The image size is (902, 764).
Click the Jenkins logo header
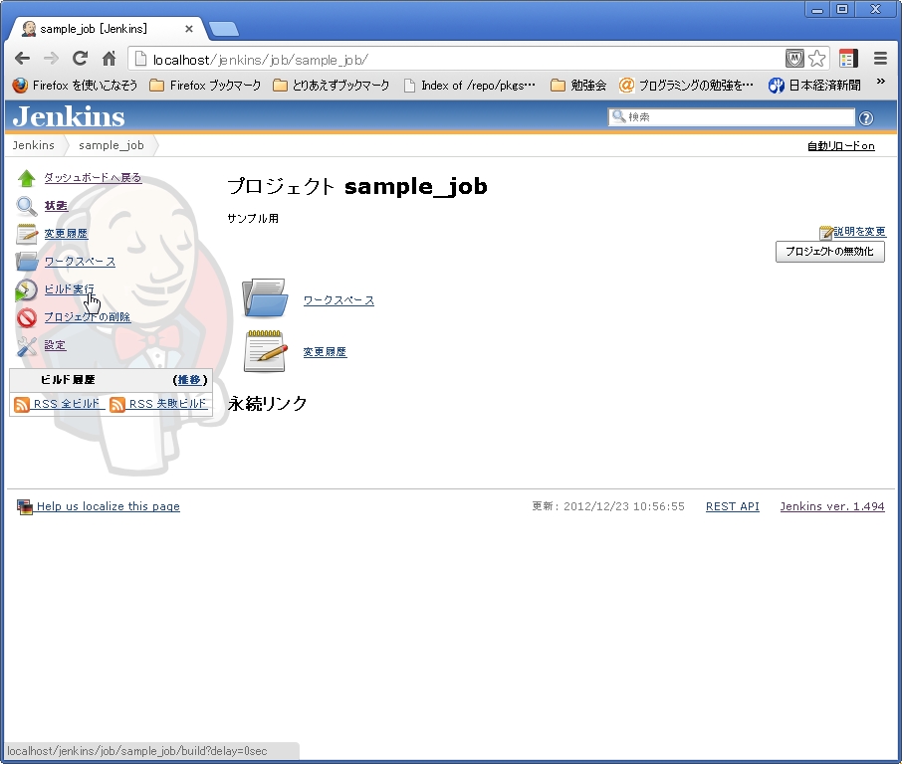[x=69, y=116]
